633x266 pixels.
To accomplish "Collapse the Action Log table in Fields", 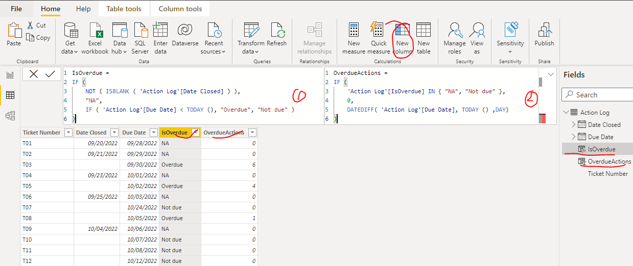I will (566, 113).
